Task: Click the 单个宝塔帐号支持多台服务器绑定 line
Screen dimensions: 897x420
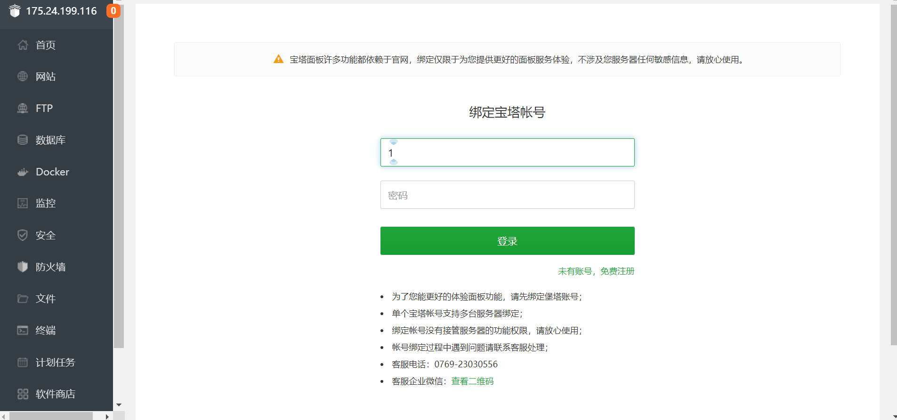Action: click(457, 314)
